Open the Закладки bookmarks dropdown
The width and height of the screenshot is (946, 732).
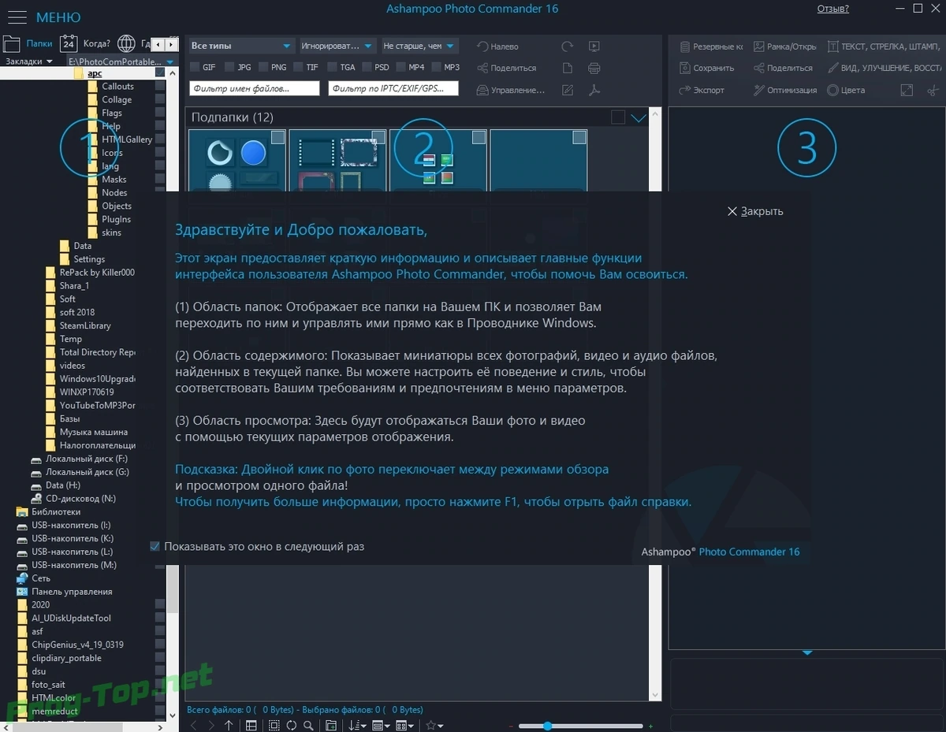pyautogui.click(x=29, y=61)
